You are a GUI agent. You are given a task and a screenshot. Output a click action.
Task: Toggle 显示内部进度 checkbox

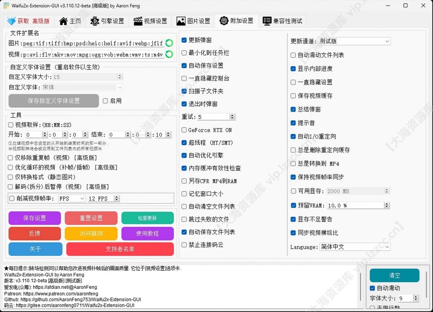(293, 69)
